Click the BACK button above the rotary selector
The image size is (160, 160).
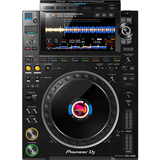pos(123,20)
